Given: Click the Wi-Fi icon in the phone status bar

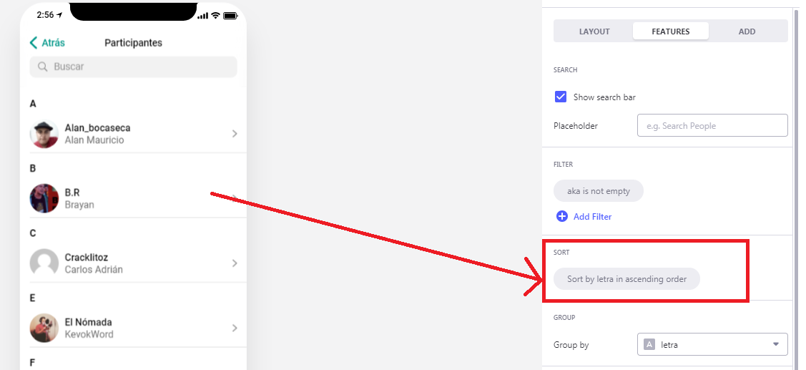Looking at the screenshot, I should (216, 16).
